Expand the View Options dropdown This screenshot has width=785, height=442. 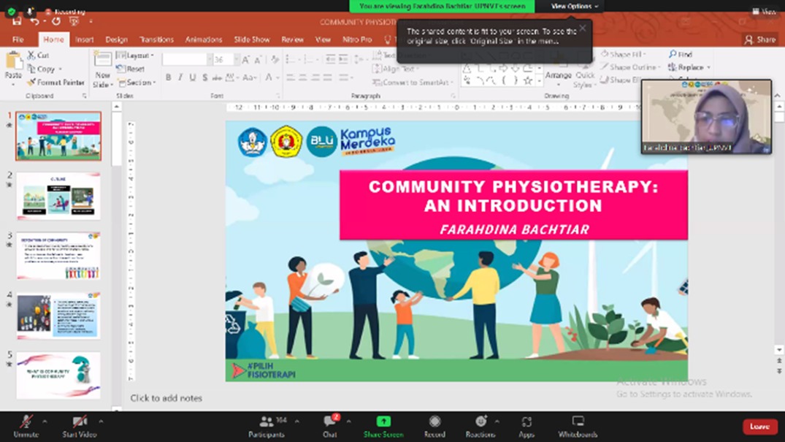click(574, 7)
